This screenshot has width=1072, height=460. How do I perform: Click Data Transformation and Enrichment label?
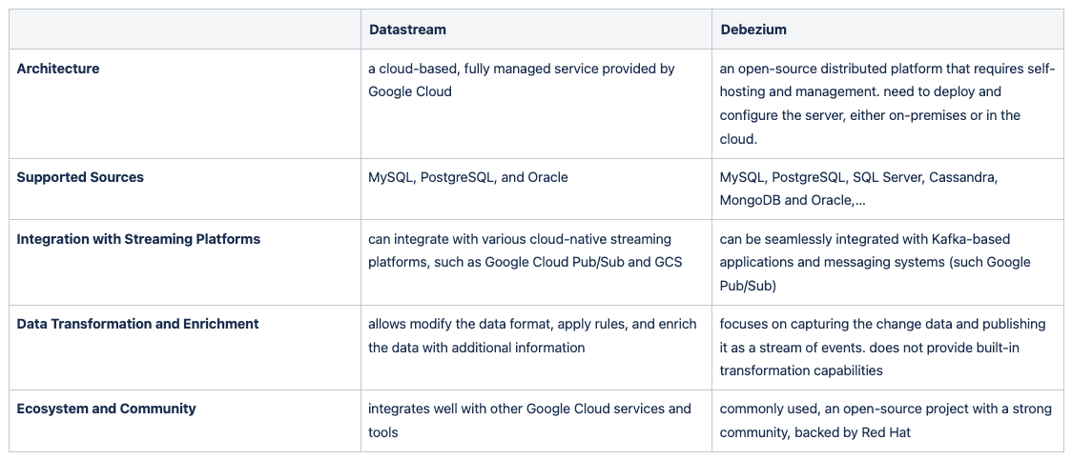(137, 324)
